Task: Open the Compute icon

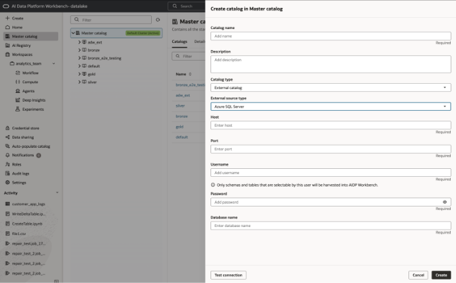Action: [x=18, y=82]
